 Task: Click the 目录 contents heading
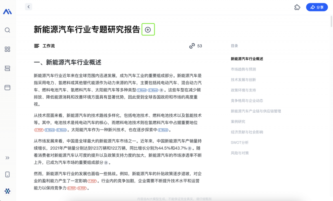coord(234,46)
